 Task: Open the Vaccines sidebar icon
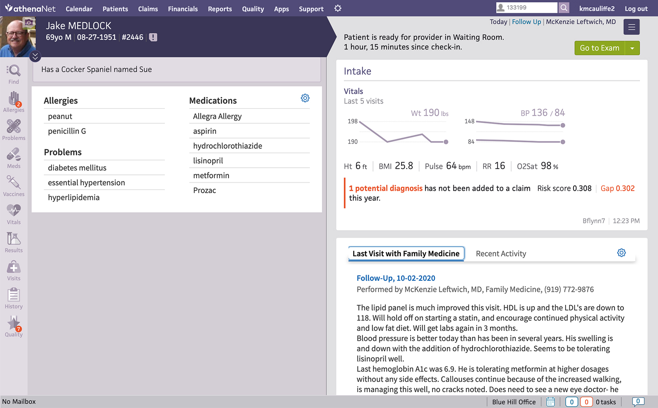click(x=13, y=187)
